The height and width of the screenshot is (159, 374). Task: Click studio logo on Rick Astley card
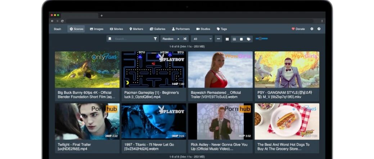click(x=238, y=109)
